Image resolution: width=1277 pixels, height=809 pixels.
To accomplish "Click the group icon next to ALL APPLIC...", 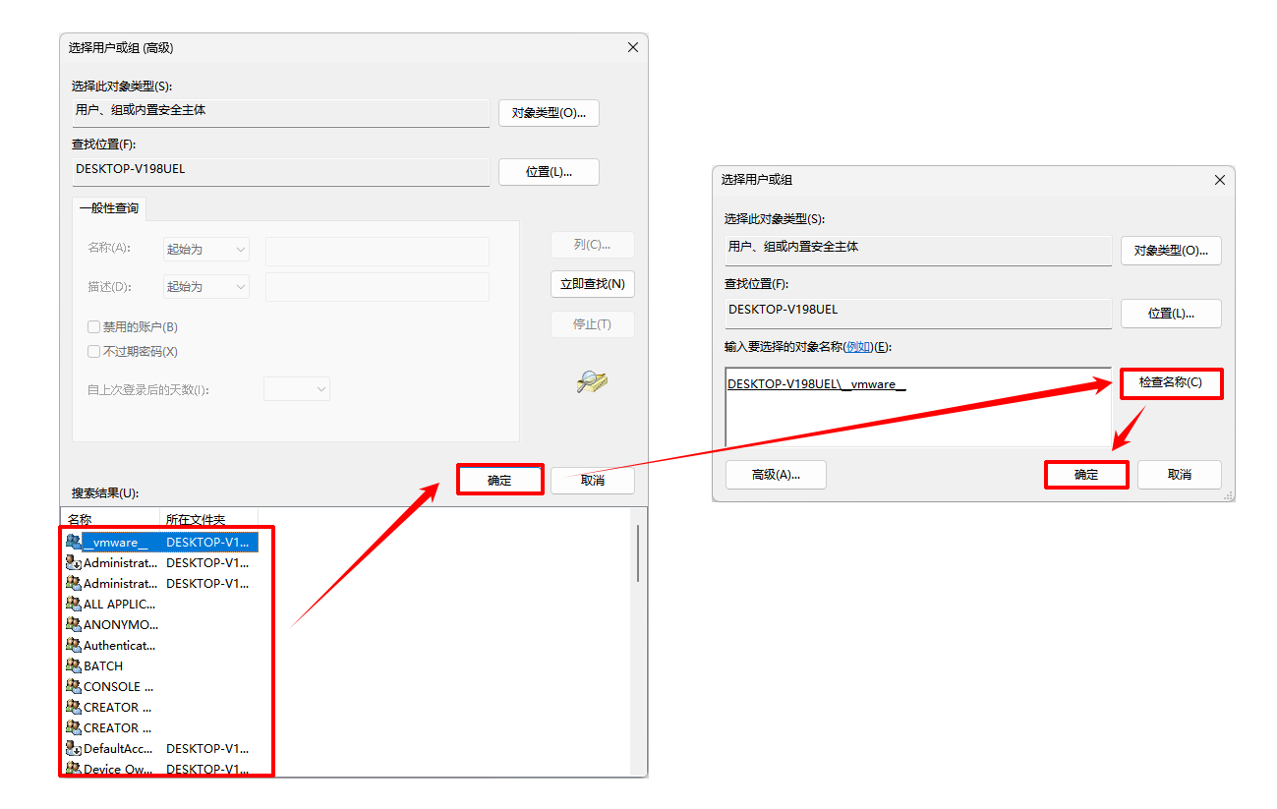I will click(x=74, y=604).
